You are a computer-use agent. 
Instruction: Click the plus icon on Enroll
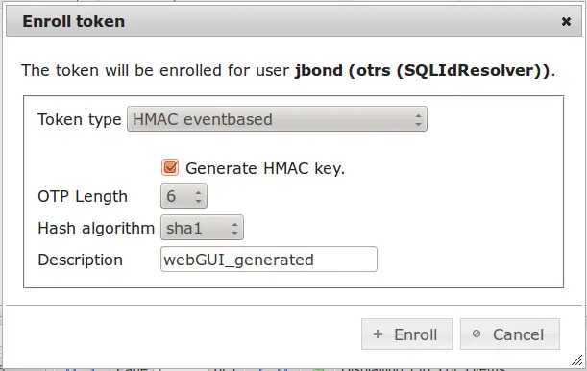click(379, 334)
